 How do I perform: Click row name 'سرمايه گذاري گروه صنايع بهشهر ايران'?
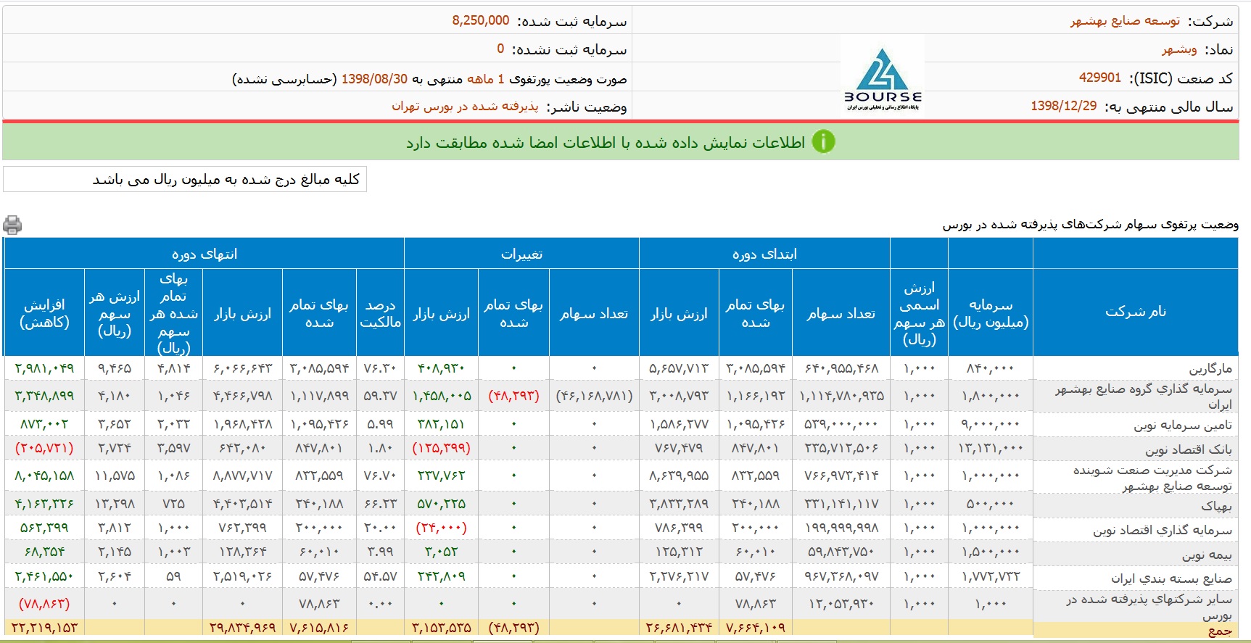tap(1144, 397)
